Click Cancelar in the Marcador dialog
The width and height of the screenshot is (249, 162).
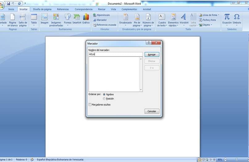[152, 111]
